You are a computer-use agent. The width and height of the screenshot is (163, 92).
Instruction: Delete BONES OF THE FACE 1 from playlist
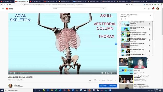149,51
